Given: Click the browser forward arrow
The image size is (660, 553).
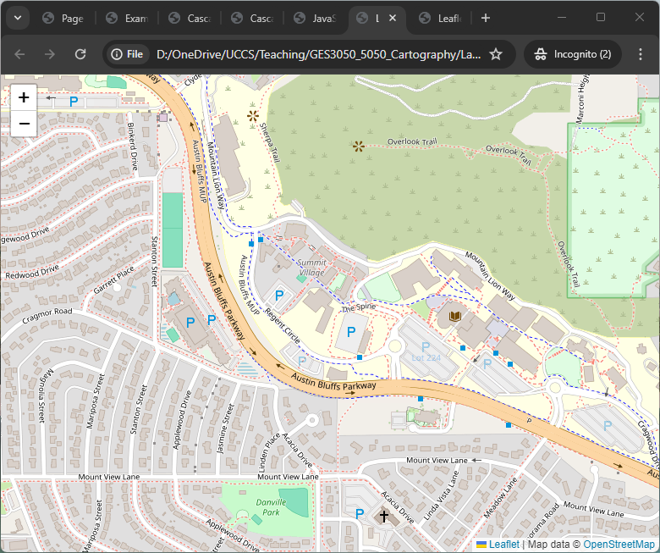Looking at the screenshot, I should coord(50,54).
